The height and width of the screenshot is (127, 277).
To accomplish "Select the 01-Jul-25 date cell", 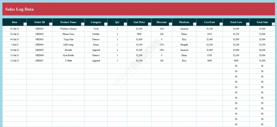I will tap(15, 28).
